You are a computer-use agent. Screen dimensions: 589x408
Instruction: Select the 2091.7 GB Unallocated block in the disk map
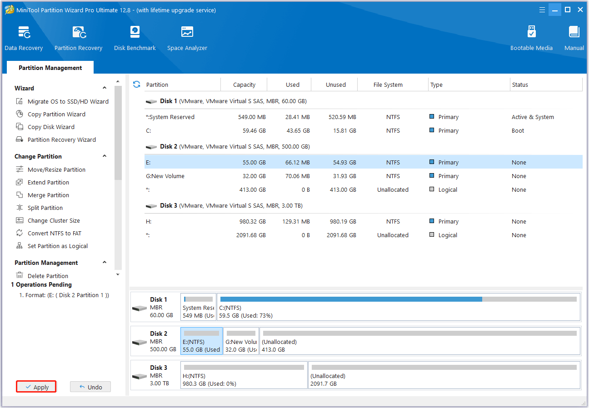(444, 375)
